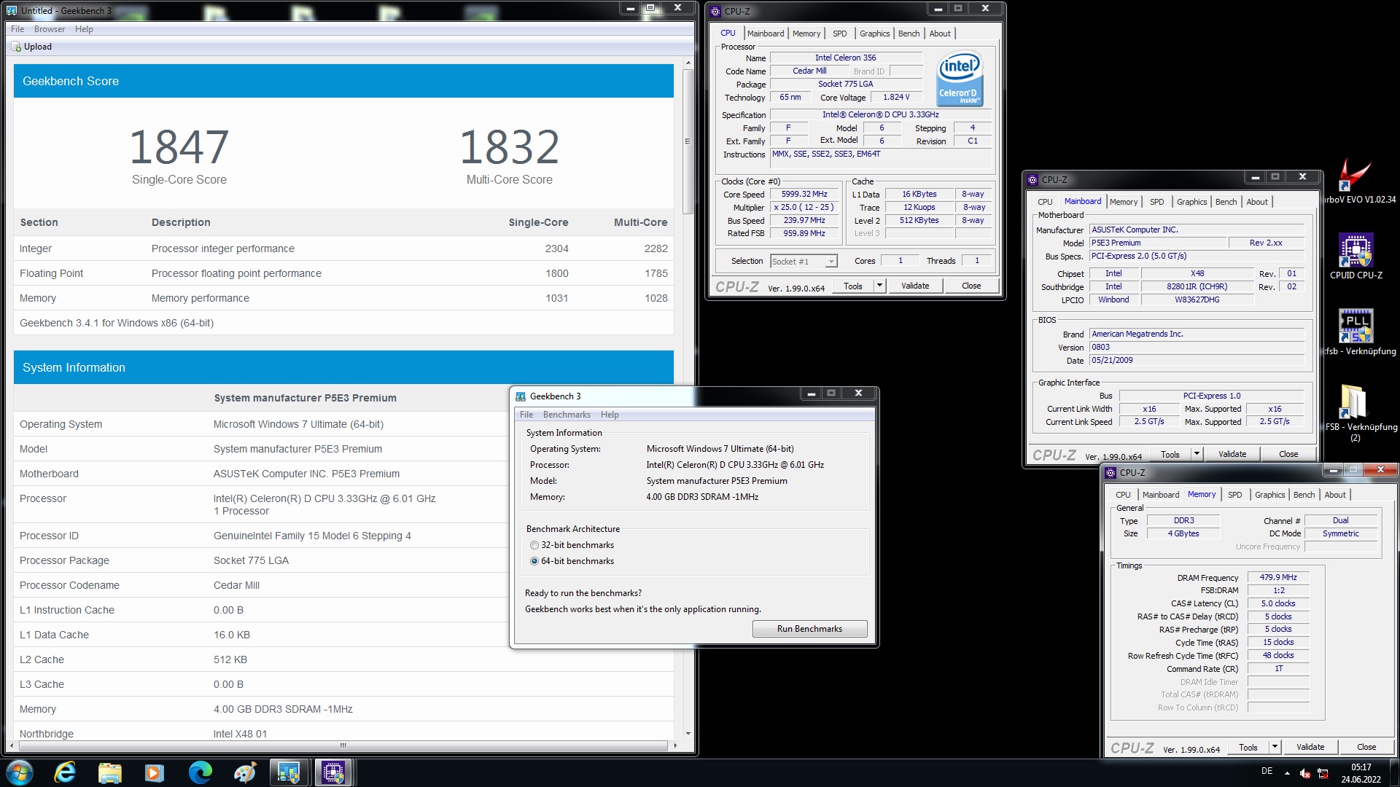Click the system tray network icon
Viewport: 1400px width, 787px height.
[1323, 773]
